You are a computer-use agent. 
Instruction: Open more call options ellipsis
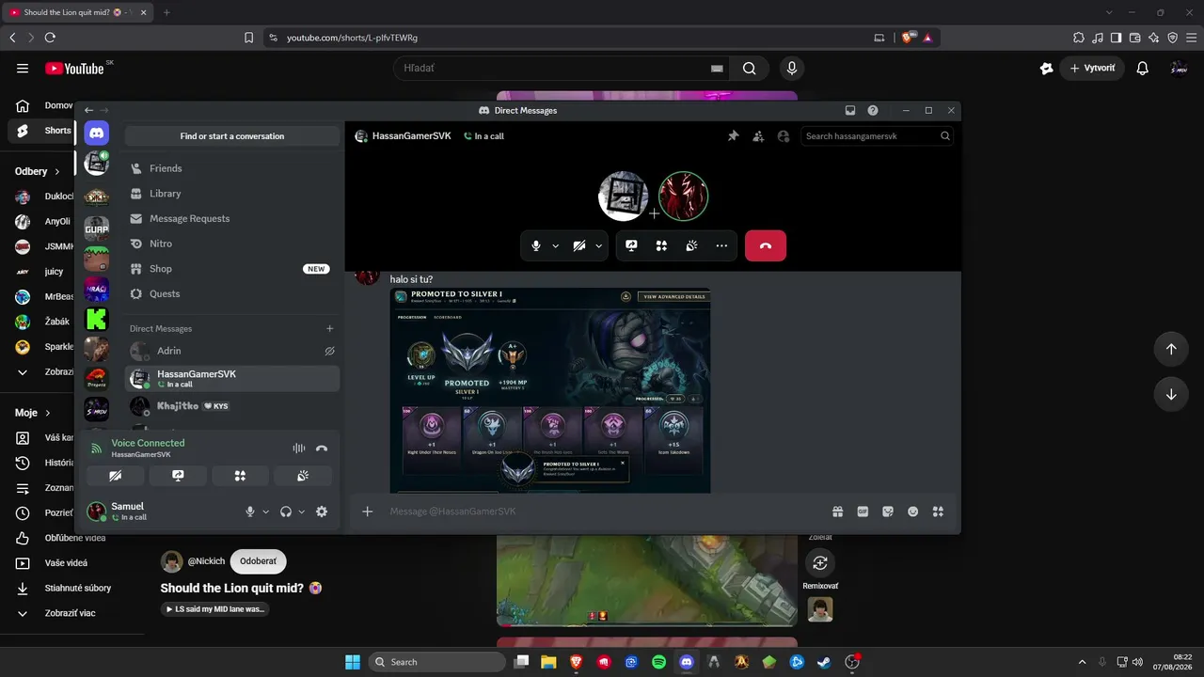coord(721,245)
